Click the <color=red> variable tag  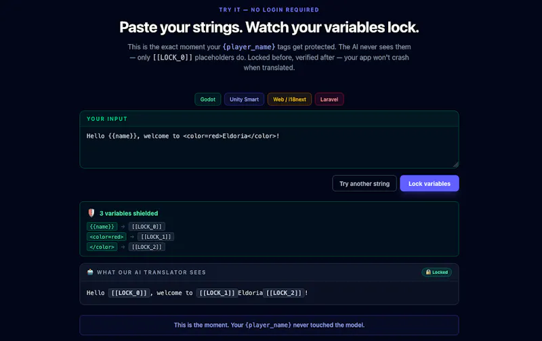[106, 237]
